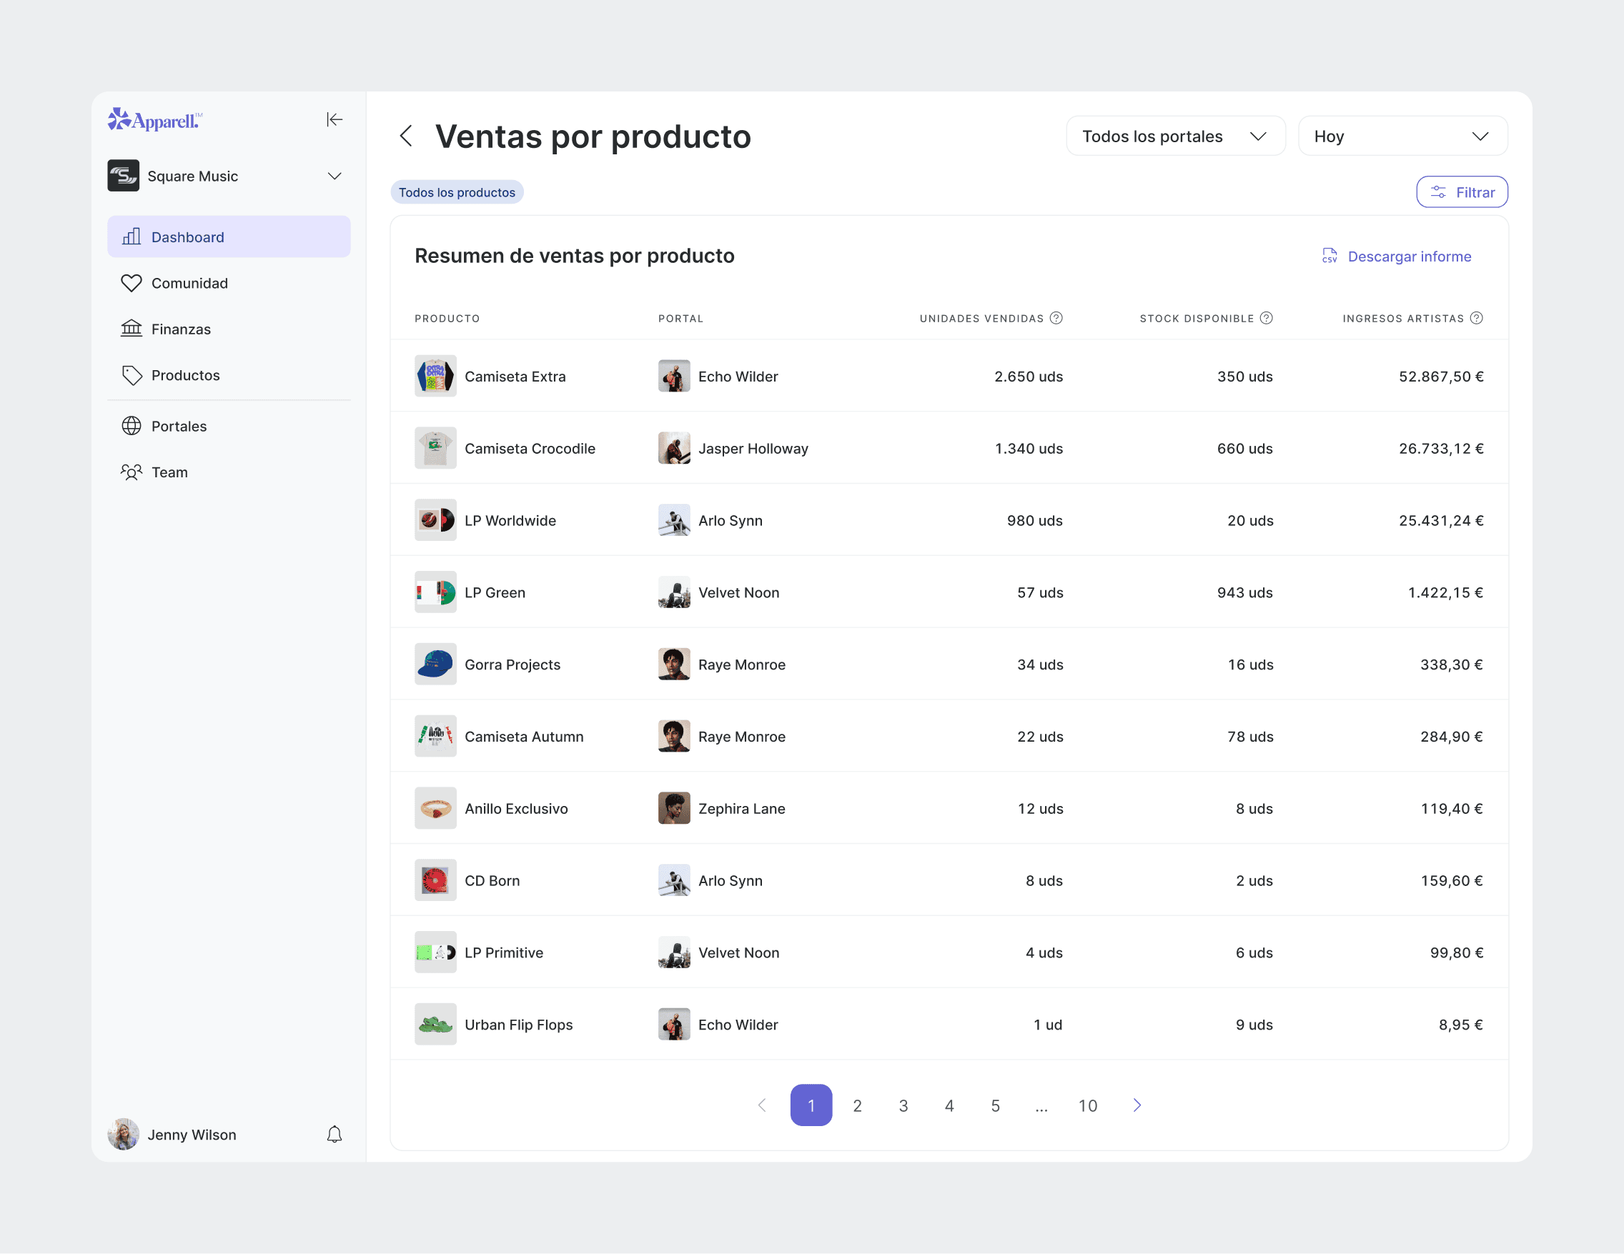Viewport: 1624px width, 1254px height.
Task: Click the help icon next to Stock Disponible
Action: [x=1267, y=318]
